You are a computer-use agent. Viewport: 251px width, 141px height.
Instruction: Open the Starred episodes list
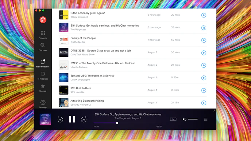[x=43, y=88]
